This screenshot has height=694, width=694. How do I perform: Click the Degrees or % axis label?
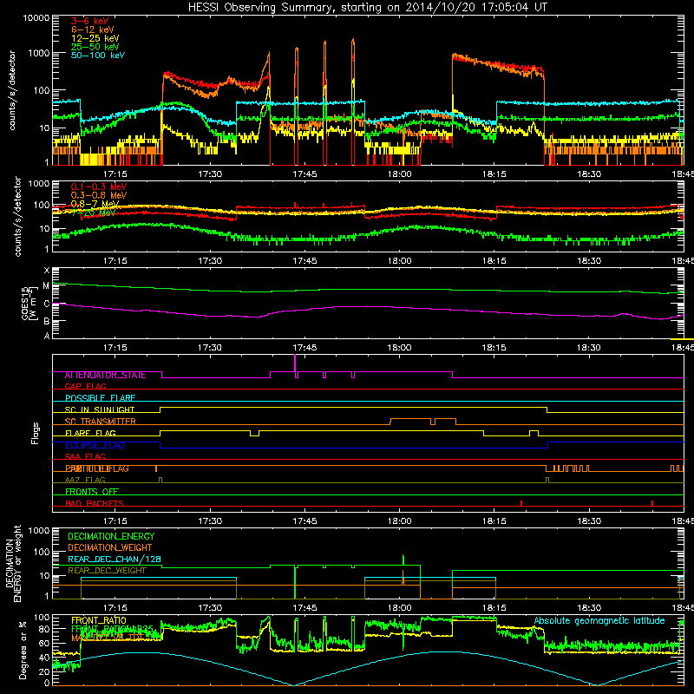coord(23,650)
